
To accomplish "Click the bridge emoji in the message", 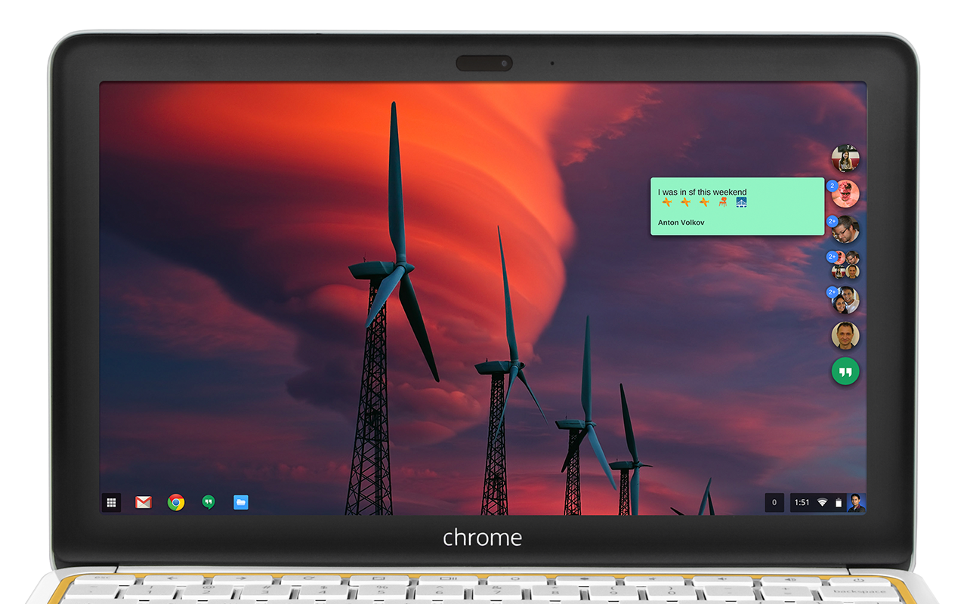I will 741,202.
